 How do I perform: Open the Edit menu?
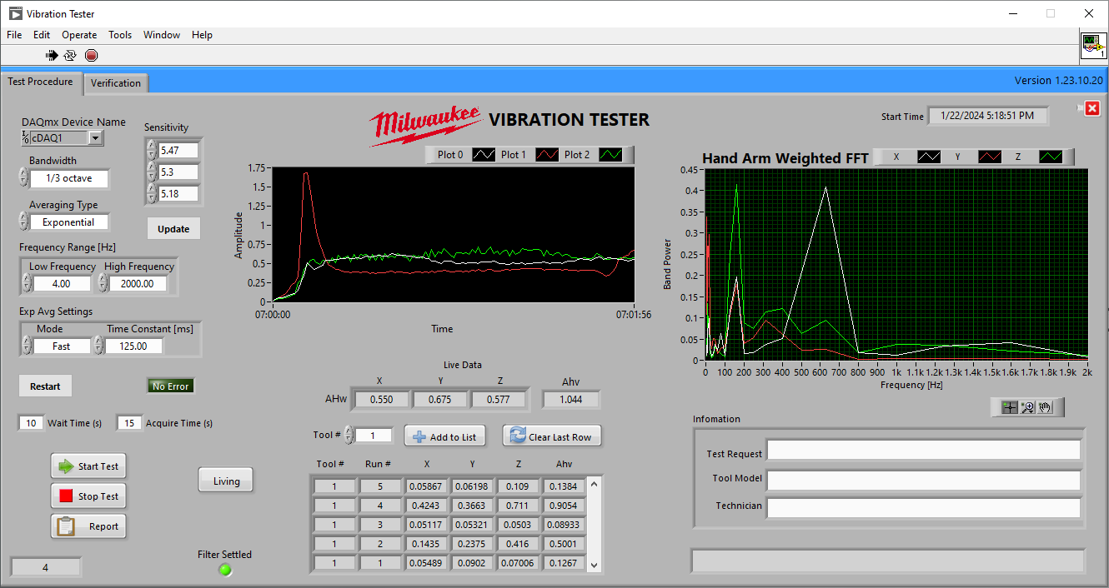(42, 35)
